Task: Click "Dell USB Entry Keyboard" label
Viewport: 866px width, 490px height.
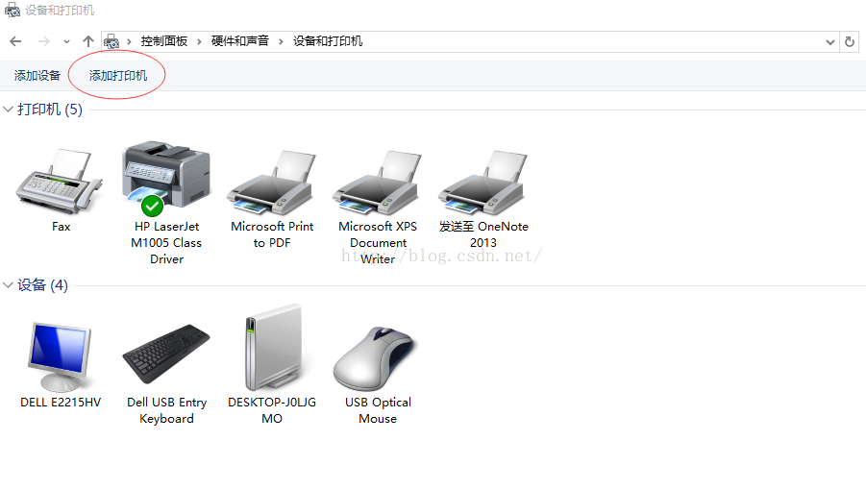Action: coord(167,410)
